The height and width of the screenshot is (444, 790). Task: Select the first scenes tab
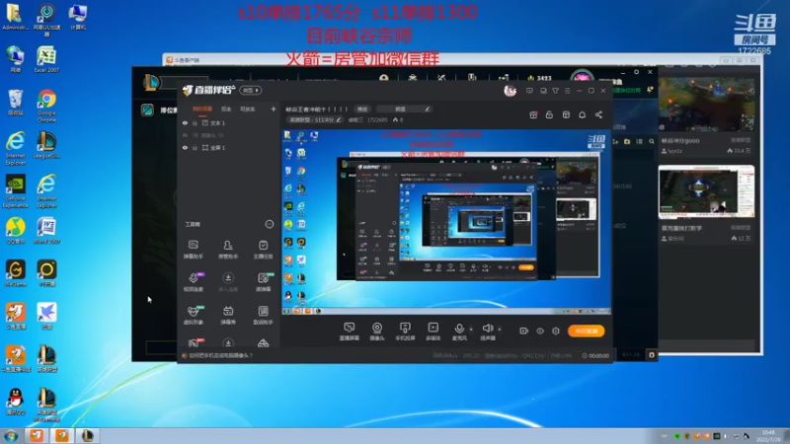pos(202,109)
